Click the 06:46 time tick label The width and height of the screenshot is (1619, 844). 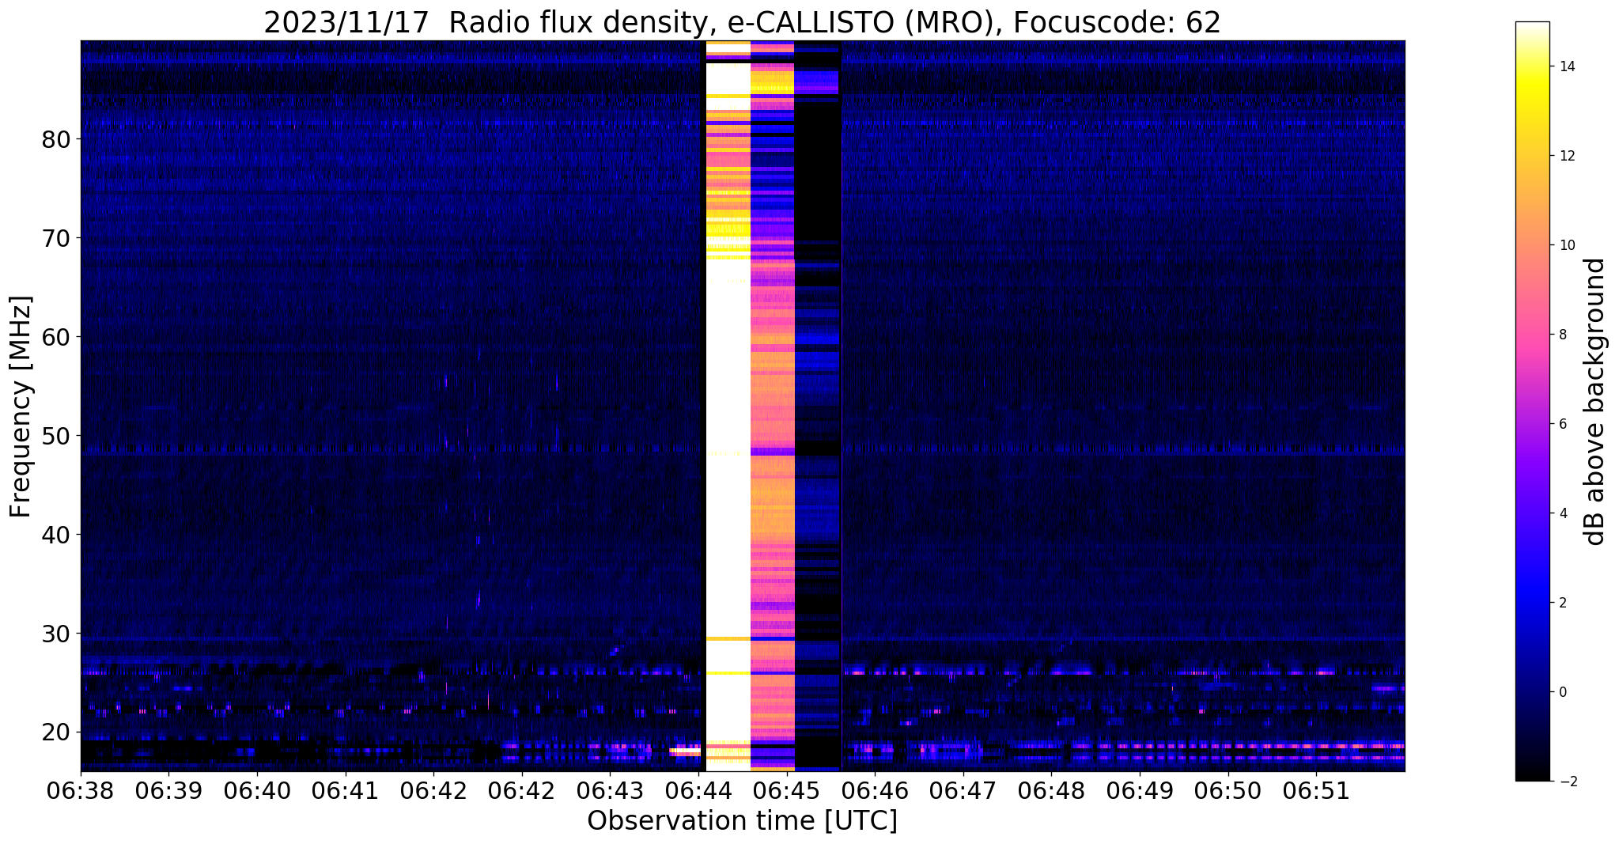click(875, 790)
